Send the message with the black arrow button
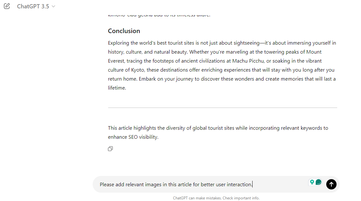The width and height of the screenshot is (361, 201). tap(331, 184)
